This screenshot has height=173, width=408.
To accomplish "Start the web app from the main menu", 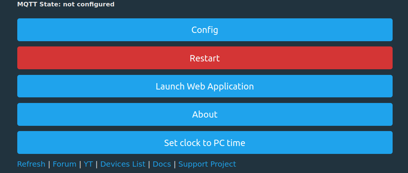I will (205, 86).
